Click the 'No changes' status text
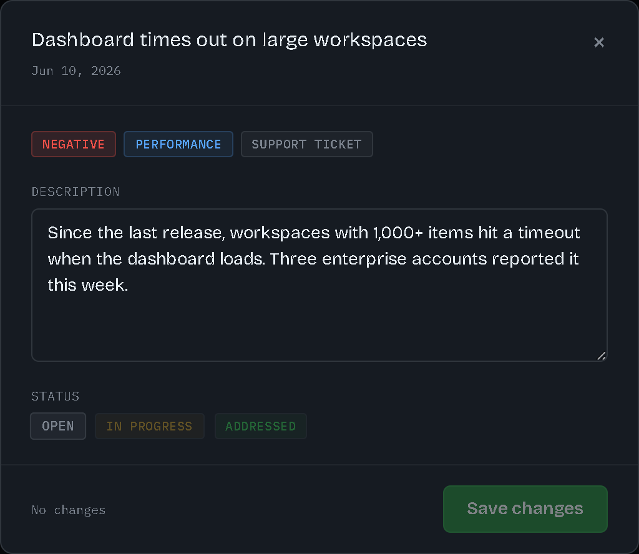Image resolution: width=639 pixels, height=554 pixels. [x=69, y=510]
